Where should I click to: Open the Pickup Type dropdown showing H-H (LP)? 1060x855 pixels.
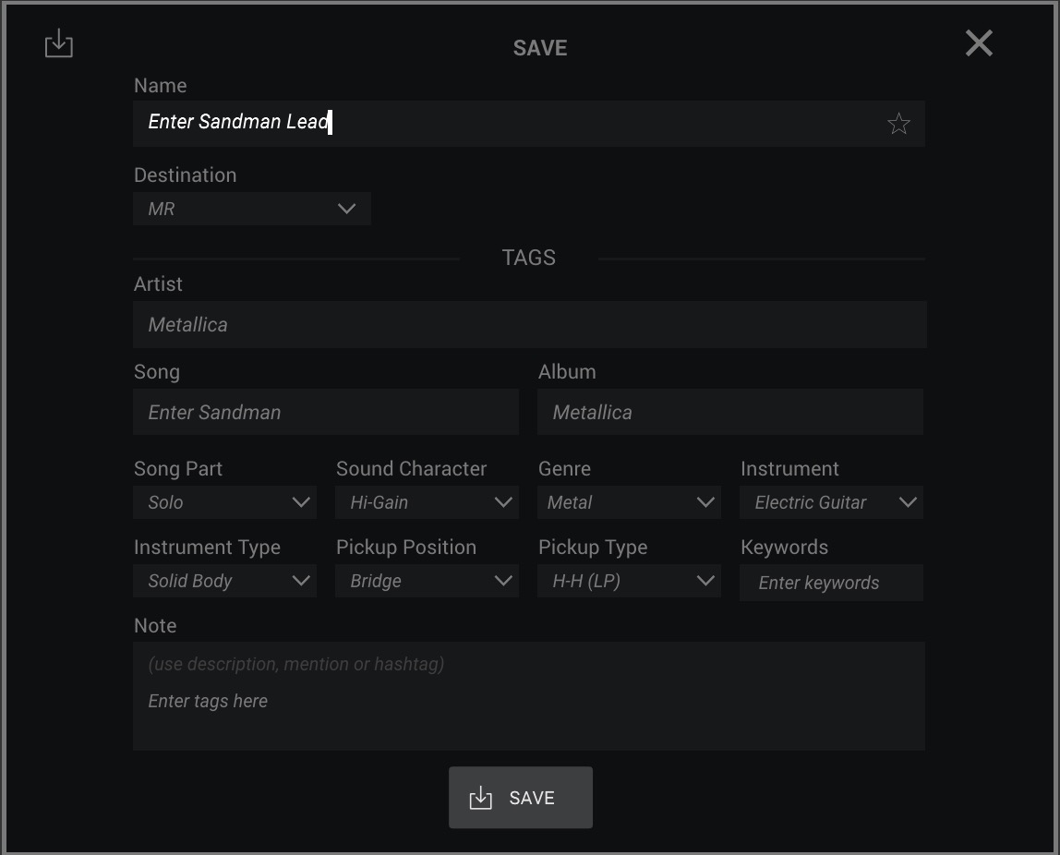click(x=629, y=581)
